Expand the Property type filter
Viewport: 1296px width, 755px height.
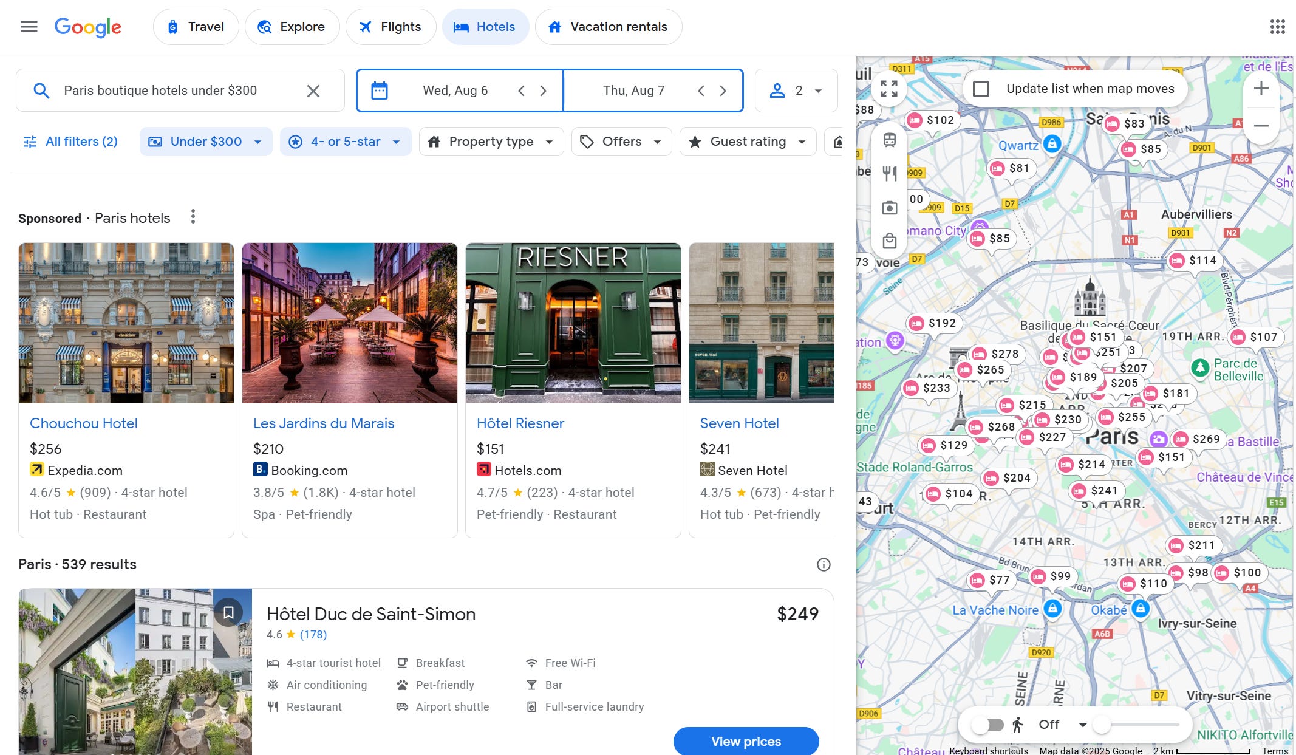pos(491,142)
